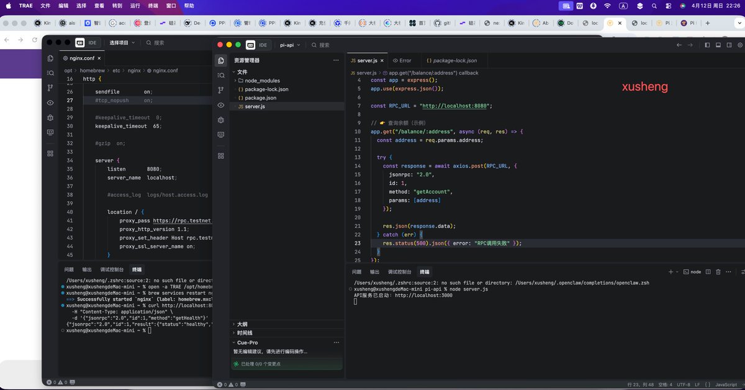
Task: Add a new terminal with the plus icon
Action: (670, 272)
